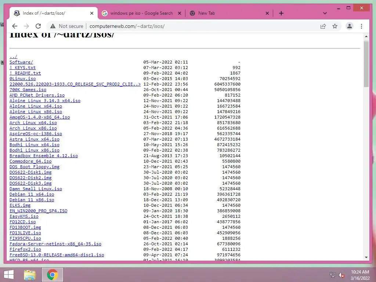Click the network icon in system tray
The width and height of the screenshot is (376, 282).
click(x=332, y=275)
